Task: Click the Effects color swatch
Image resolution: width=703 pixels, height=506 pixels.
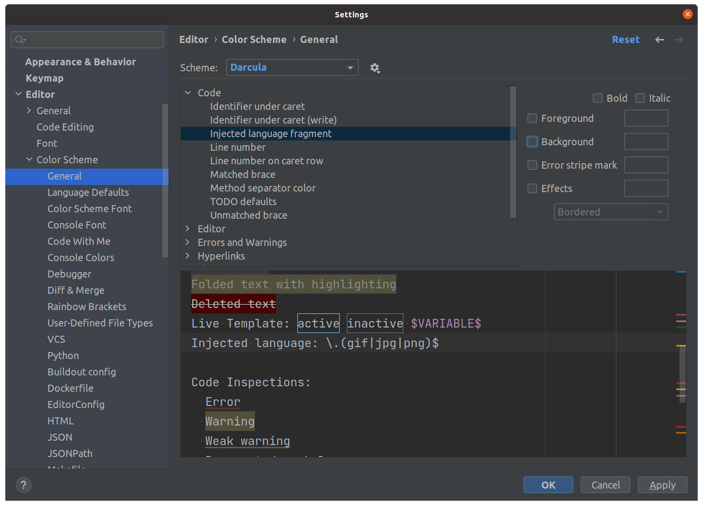Action: point(646,188)
